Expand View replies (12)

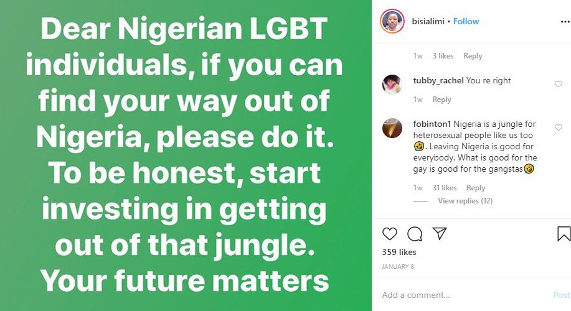[x=465, y=201]
